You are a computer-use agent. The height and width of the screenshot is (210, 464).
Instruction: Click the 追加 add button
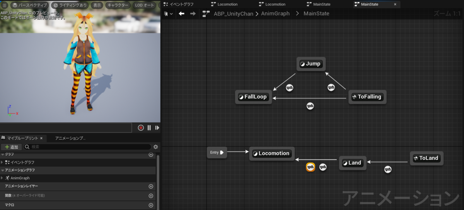point(12,147)
